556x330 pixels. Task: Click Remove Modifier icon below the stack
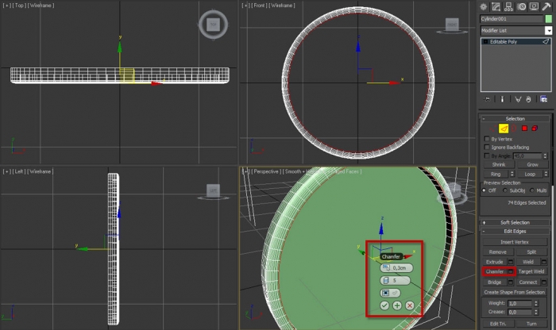pos(528,99)
